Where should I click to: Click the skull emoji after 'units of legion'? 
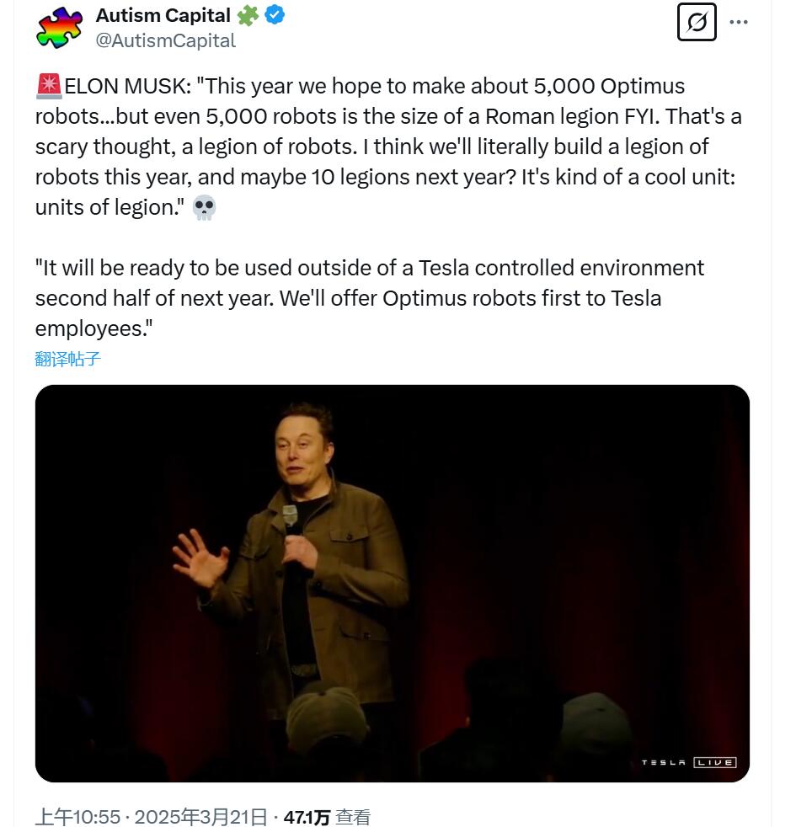click(x=204, y=208)
